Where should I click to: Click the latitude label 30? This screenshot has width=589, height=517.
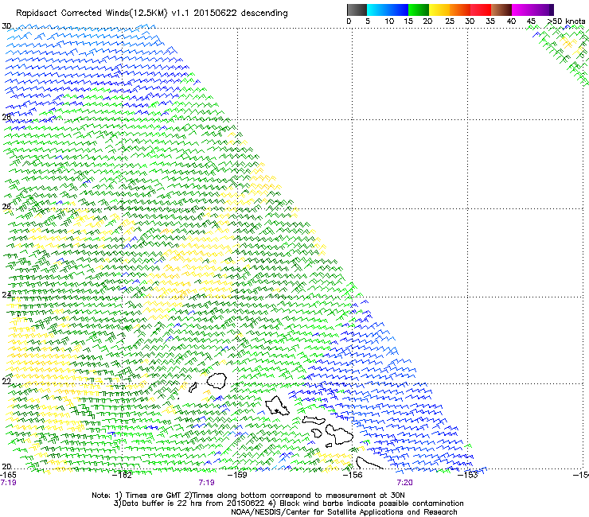point(6,26)
